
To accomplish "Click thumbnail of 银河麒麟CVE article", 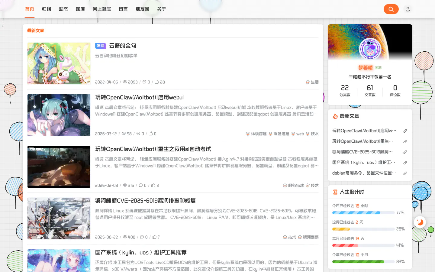I will click(59, 219).
